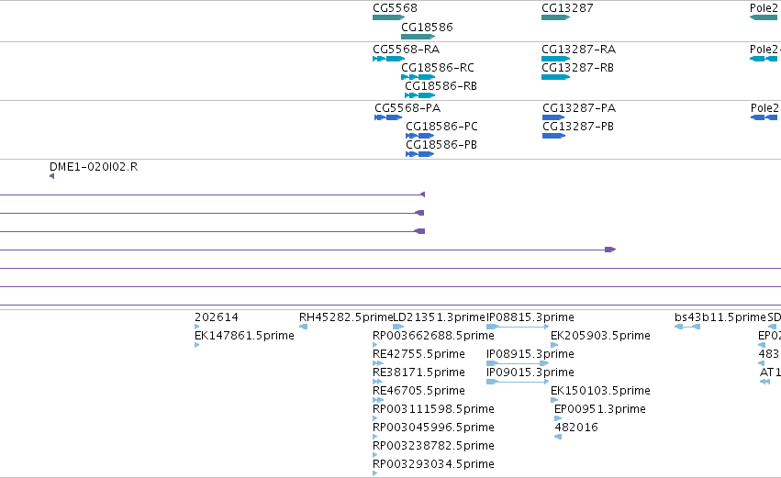781x478 pixels.
Task: Select the 482016 label text
Action: [x=576, y=428]
